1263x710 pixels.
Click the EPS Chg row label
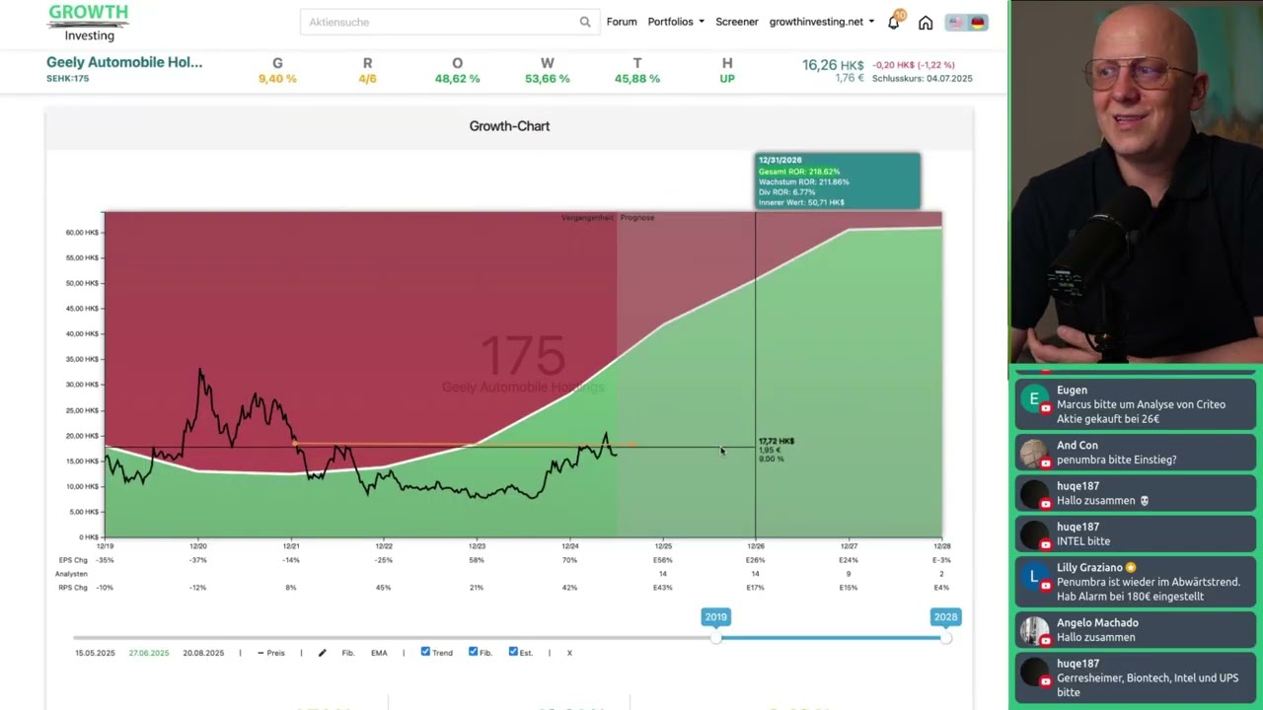pos(73,560)
